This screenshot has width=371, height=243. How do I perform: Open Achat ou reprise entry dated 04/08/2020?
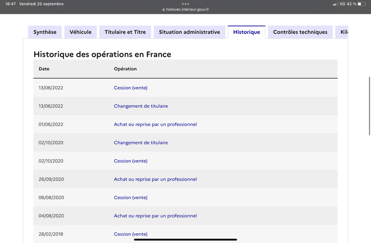tap(155, 216)
